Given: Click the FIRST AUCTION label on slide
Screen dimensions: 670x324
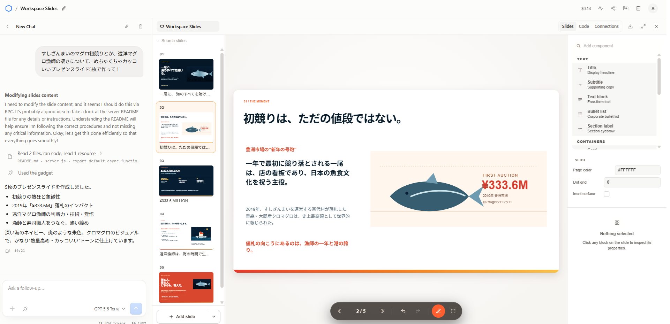Looking at the screenshot, I should [x=500, y=175].
